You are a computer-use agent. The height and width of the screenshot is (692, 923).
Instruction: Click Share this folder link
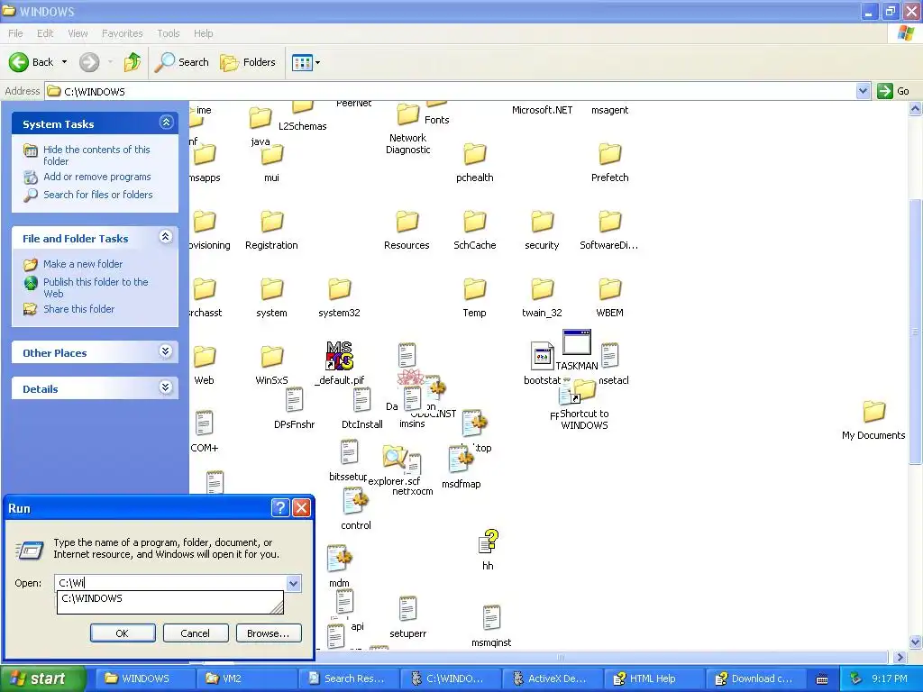coord(79,309)
